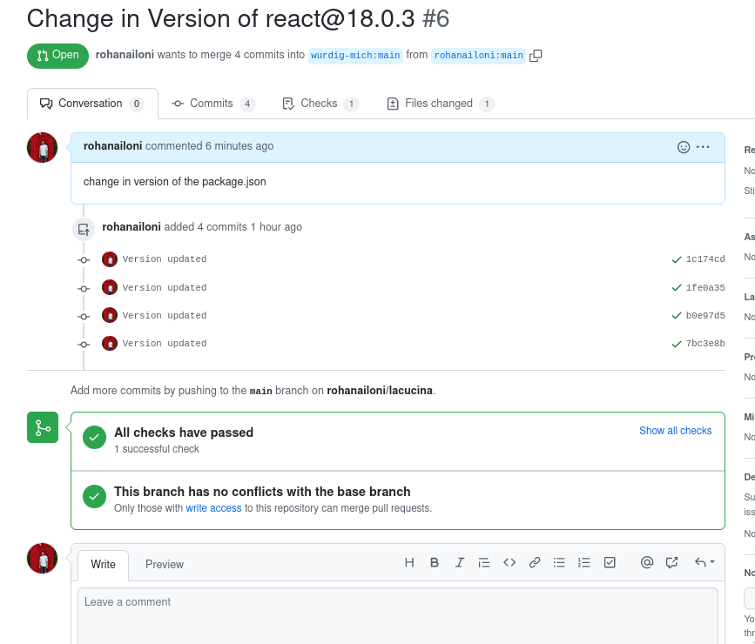Switch to the Conversation tab
The width and height of the screenshot is (755, 644).
92,104
